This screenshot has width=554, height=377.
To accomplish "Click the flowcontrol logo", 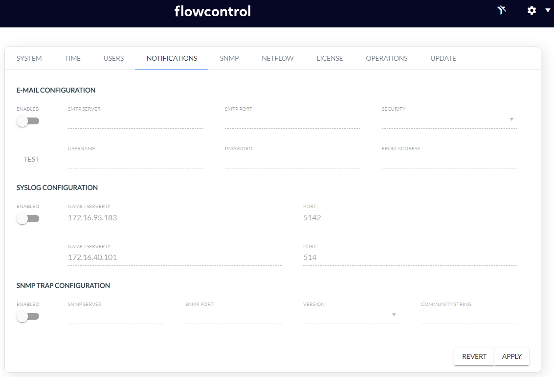I will click(213, 11).
